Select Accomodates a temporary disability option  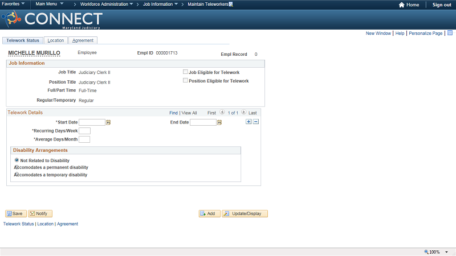point(17,174)
